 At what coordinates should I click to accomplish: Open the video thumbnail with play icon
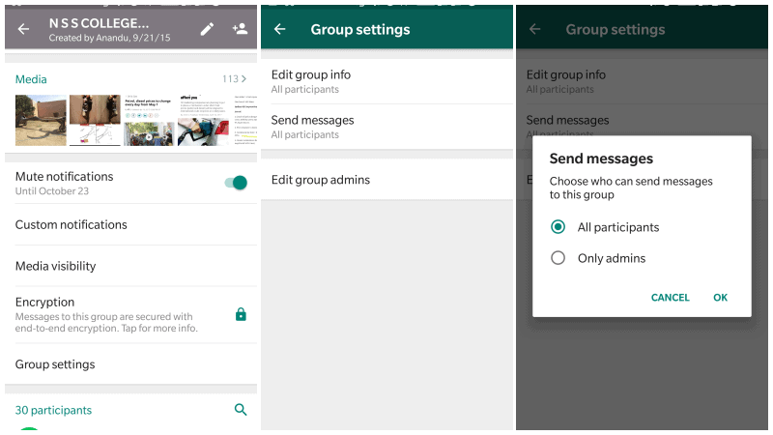coord(149,133)
